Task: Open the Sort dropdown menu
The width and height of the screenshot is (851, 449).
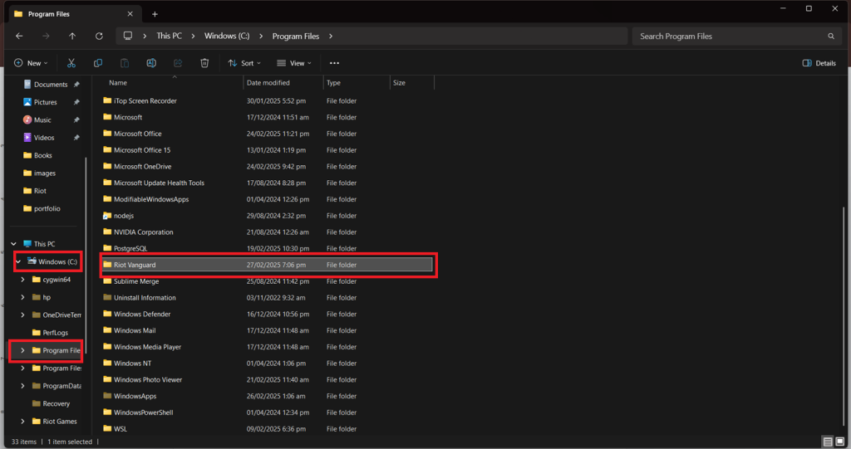Action: 244,63
